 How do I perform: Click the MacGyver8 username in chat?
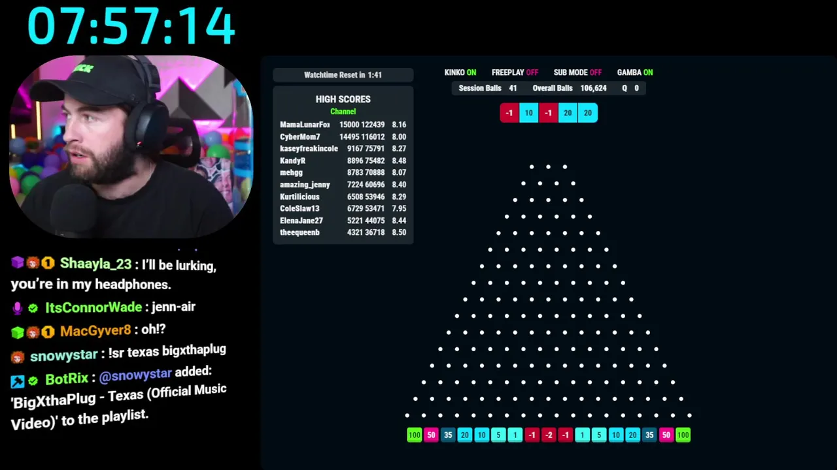tap(95, 332)
